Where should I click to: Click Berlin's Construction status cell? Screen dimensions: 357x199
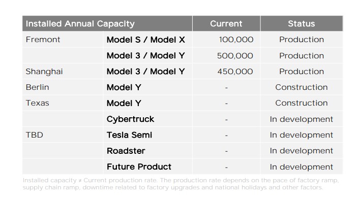[x=302, y=87]
